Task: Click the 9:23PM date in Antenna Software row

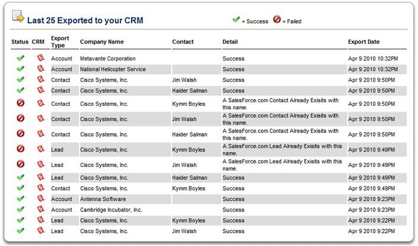Action: (371, 199)
